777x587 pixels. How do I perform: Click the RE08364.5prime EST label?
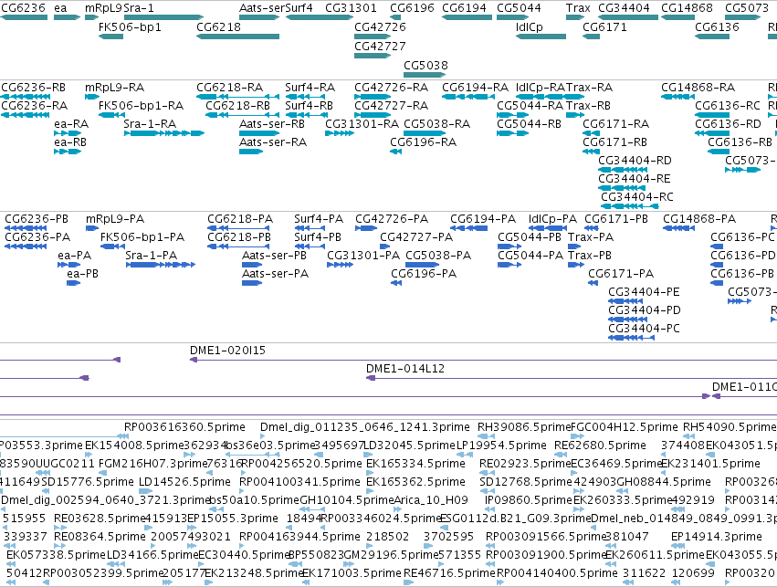click(x=100, y=537)
